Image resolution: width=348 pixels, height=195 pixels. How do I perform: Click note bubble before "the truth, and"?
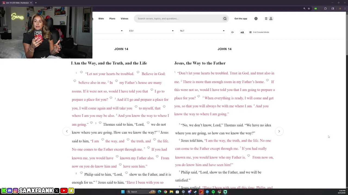pyautogui.click(x=128, y=140)
